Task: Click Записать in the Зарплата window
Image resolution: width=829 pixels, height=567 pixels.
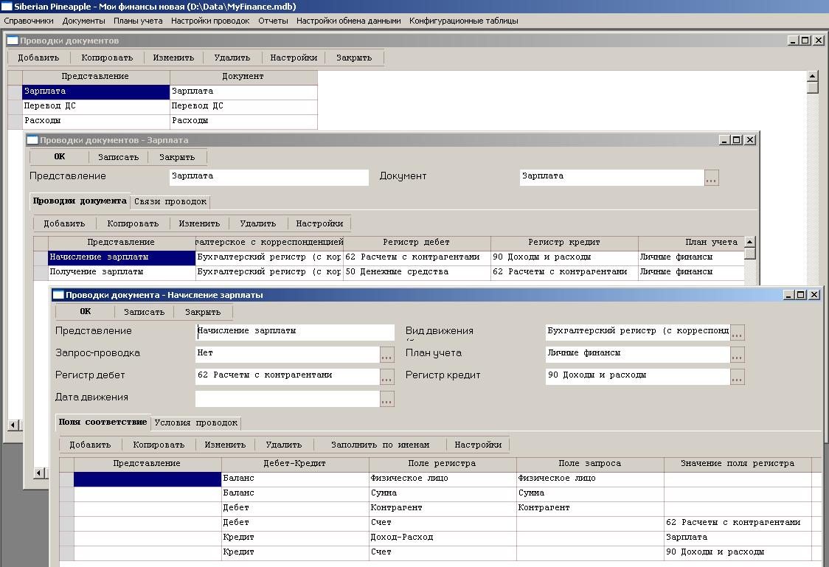Action: (x=119, y=157)
